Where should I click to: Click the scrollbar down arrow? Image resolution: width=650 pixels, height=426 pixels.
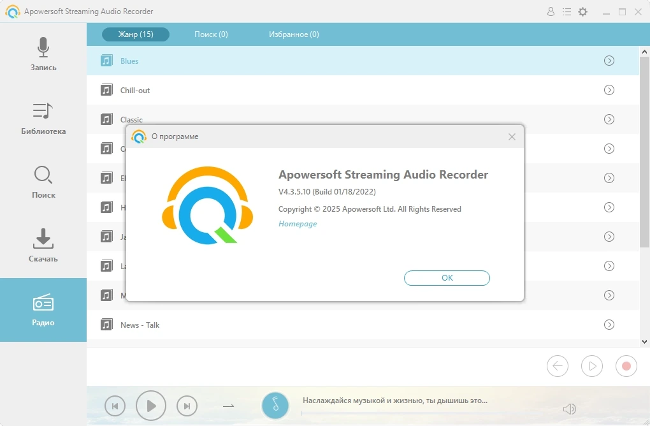pyautogui.click(x=644, y=342)
